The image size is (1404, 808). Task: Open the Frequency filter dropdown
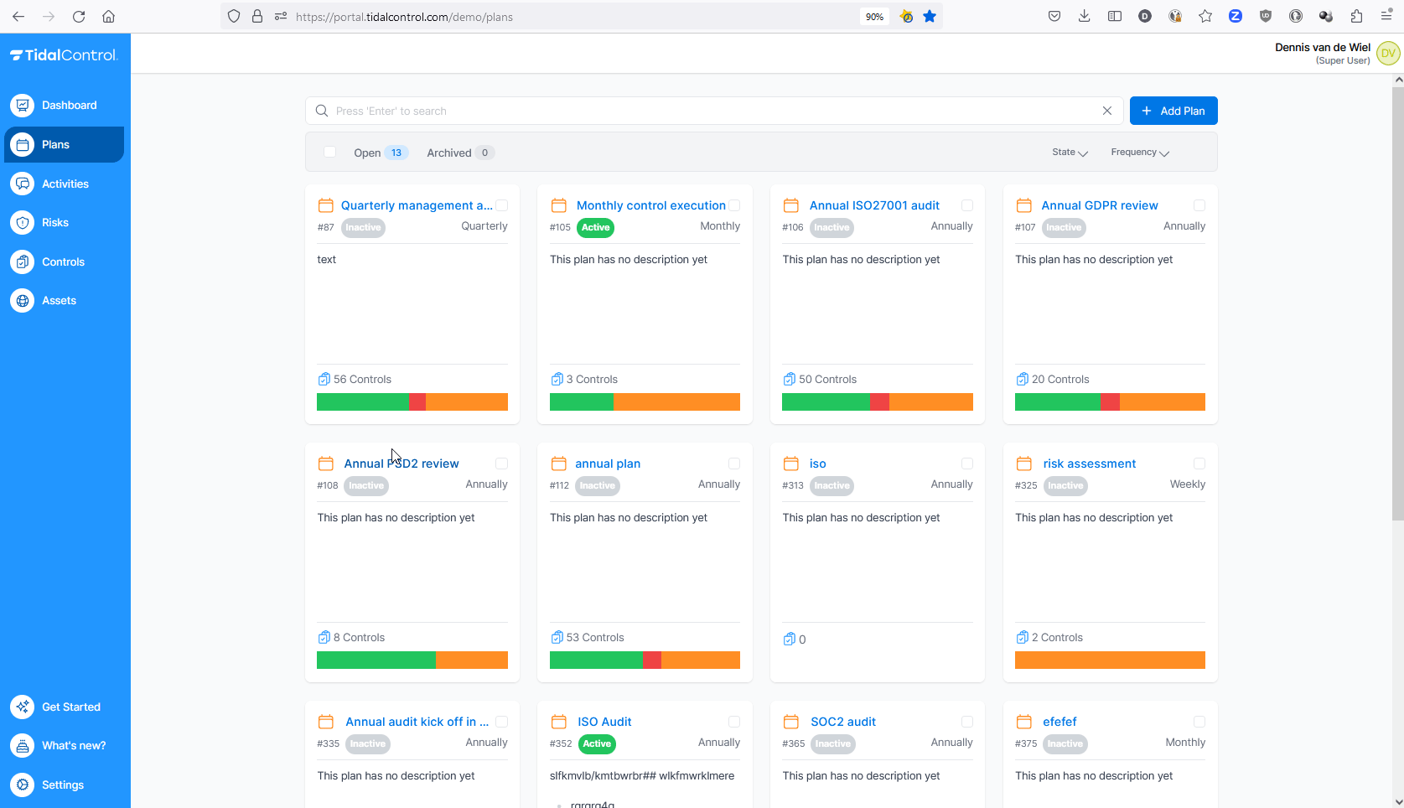1139,153
